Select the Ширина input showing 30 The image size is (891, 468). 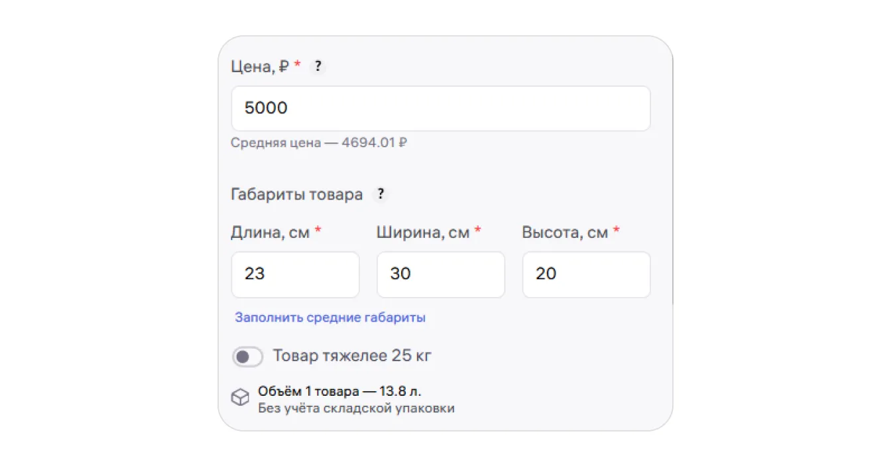pyautogui.click(x=441, y=274)
